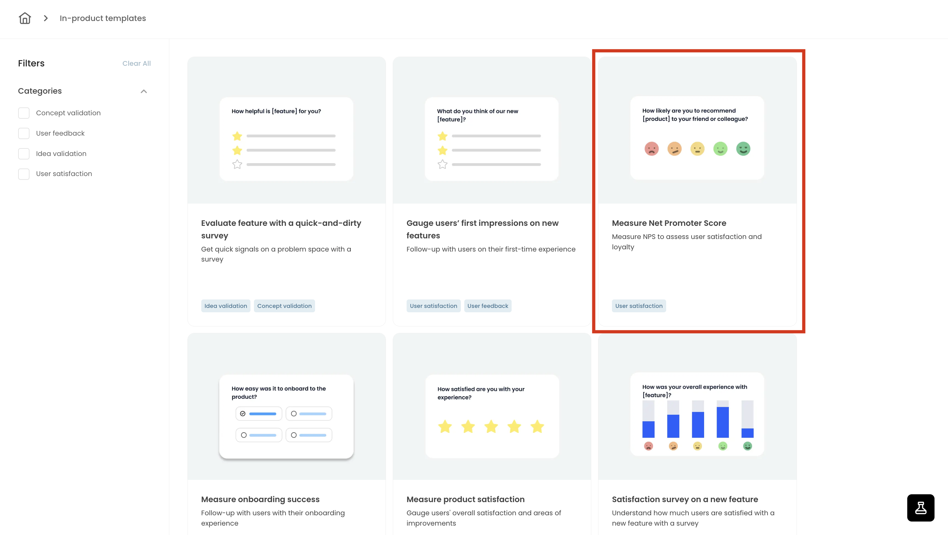The width and height of the screenshot is (948, 535).
Task: Open Measure onboarding success template
Action: point(260,499)
